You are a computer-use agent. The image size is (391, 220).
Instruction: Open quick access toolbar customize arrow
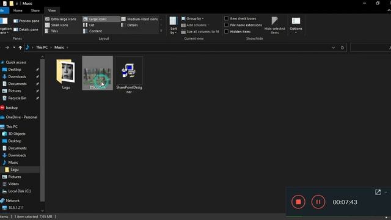point(16,4)
